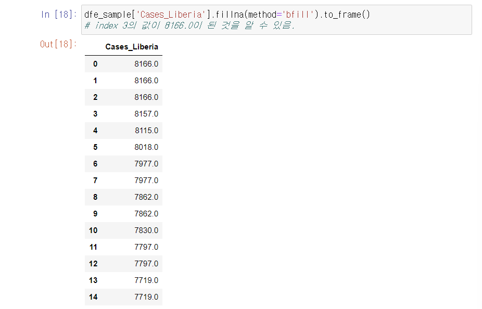The image size is (482, 309).
Task: Click row index 0 label
Action: coord(95,64)
